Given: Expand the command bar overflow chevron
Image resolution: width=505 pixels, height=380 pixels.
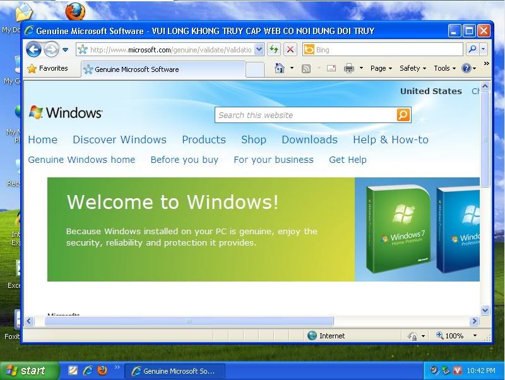Looking at the screenshot, I should (486, 64).
